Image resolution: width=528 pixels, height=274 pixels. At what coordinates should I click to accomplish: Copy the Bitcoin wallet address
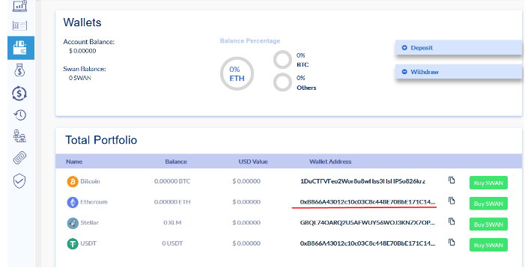[452, 180]
